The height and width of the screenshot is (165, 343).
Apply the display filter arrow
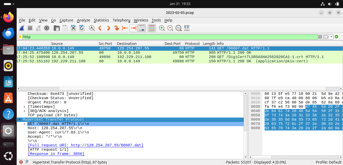pyautogui.click(x=326, y=37)
